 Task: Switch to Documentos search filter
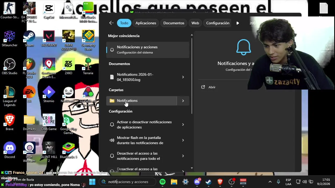(x=174, y=23)
